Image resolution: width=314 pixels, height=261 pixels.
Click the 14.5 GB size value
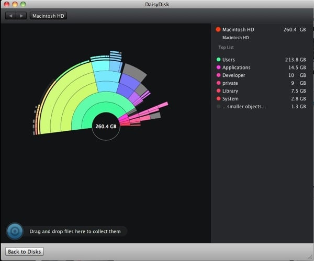297,67
